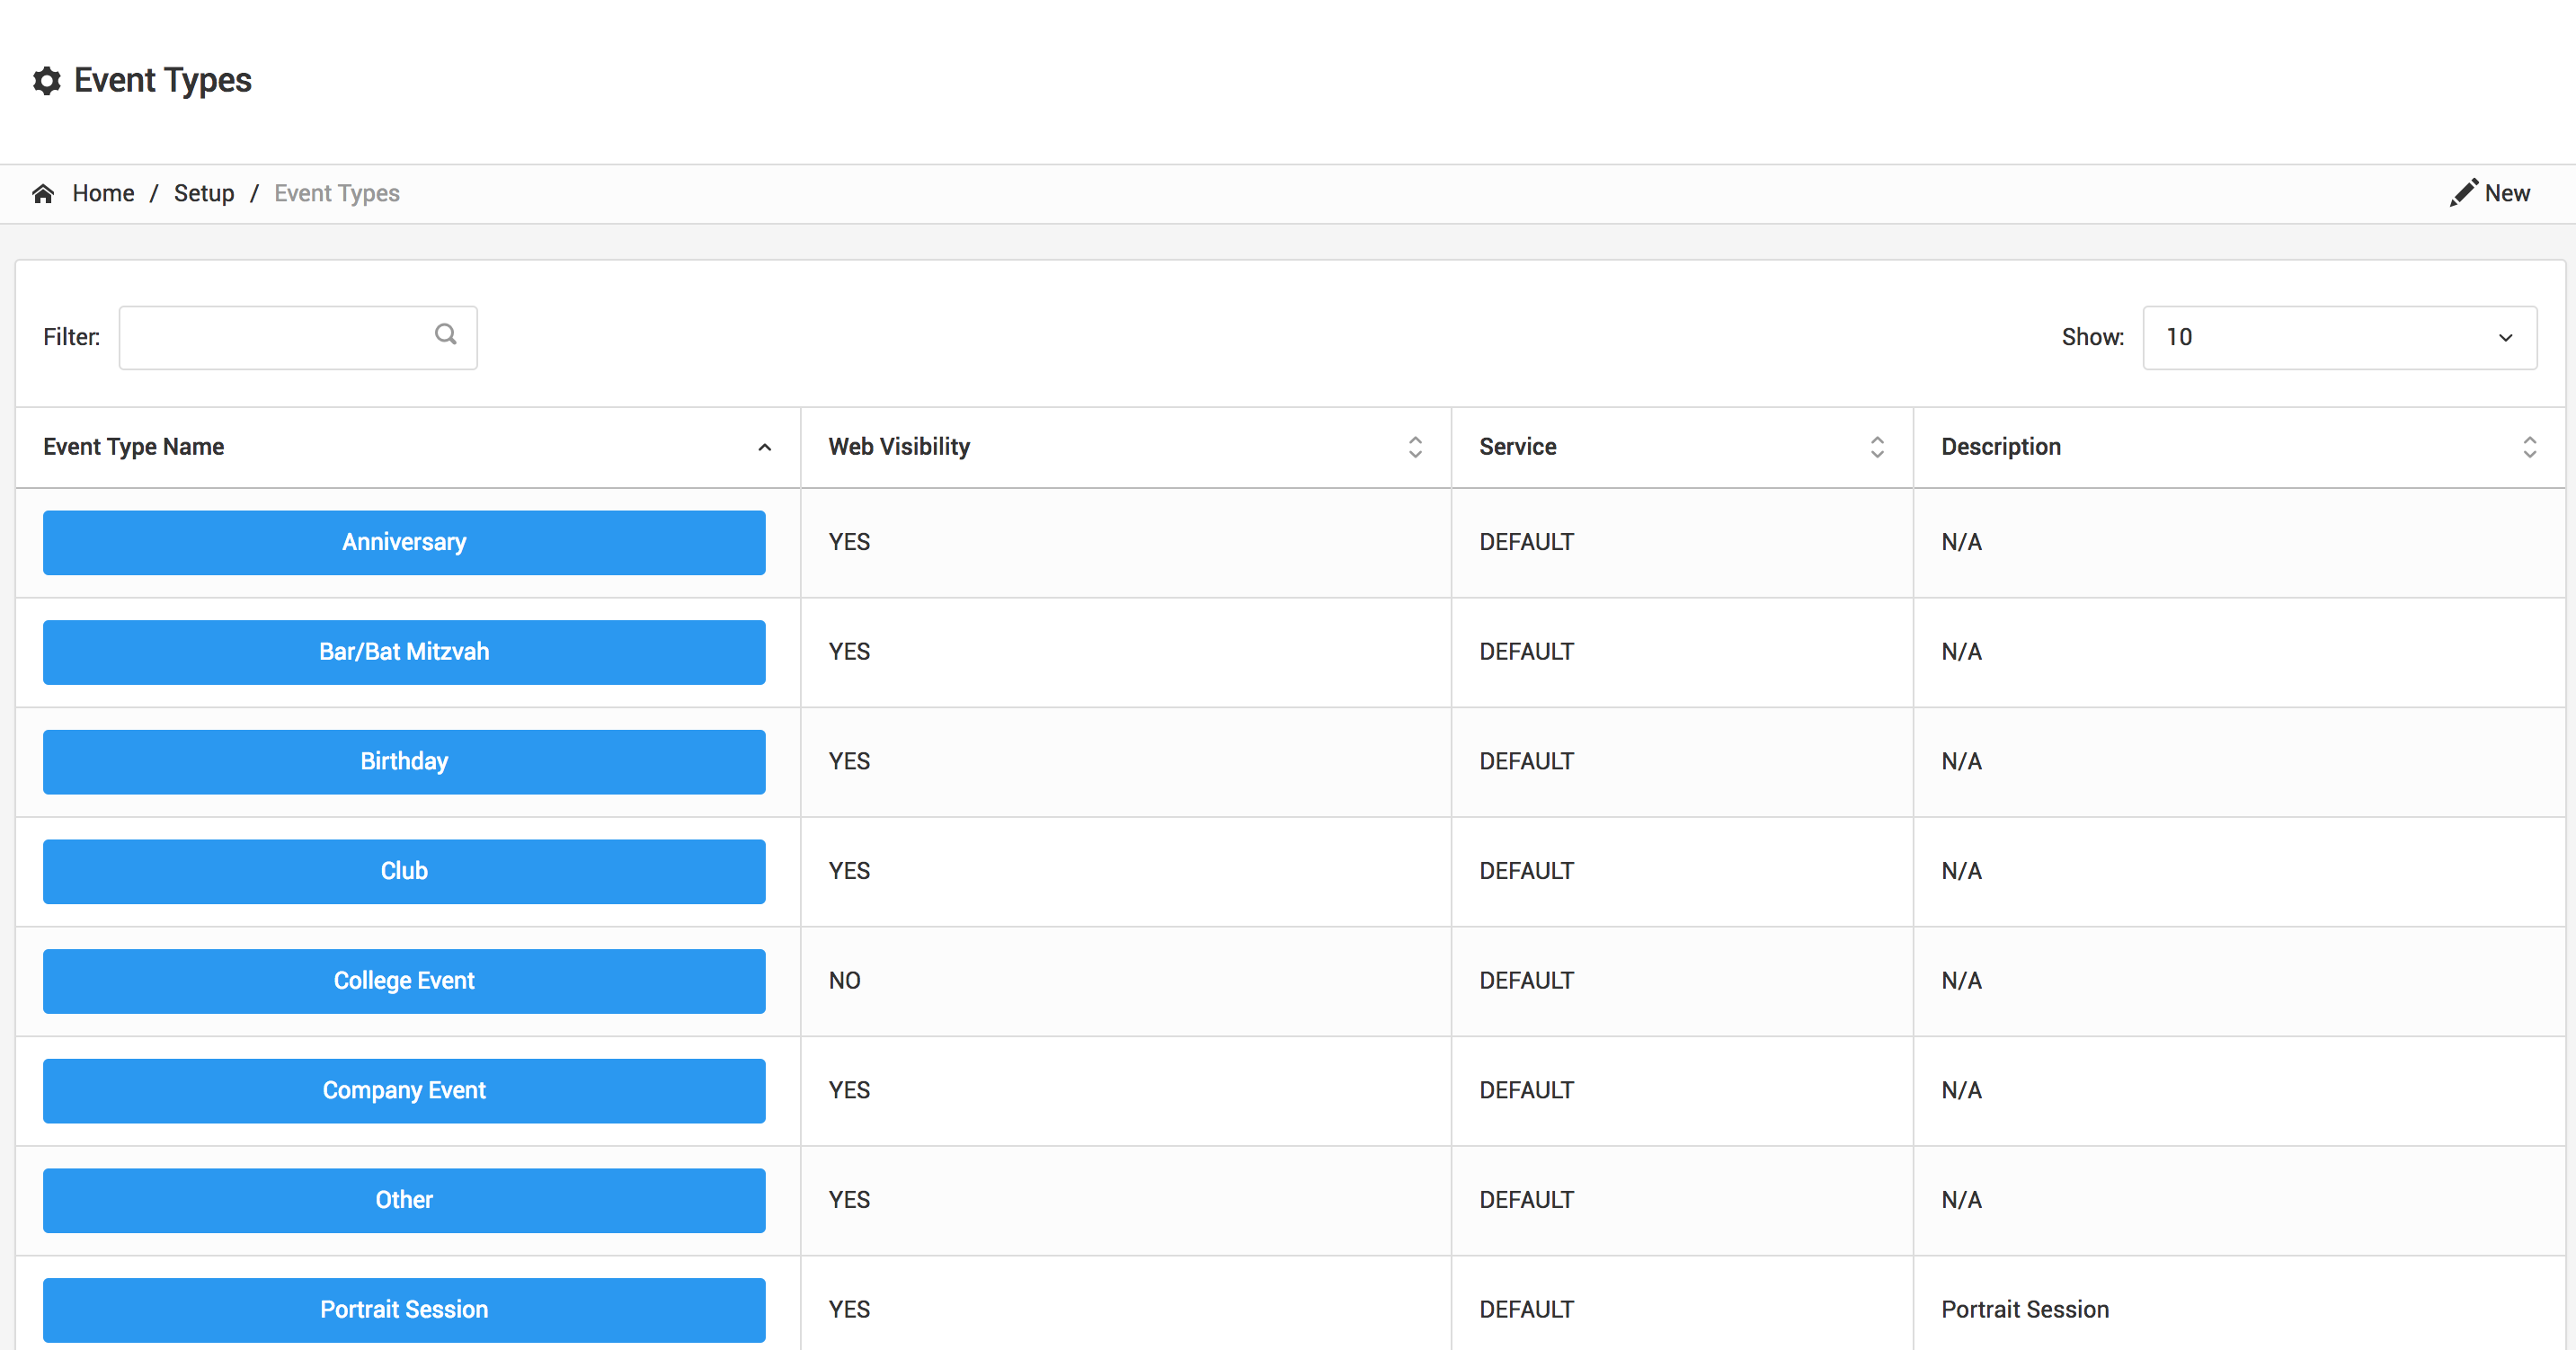Click the pencil New icon
The height and width of the screenshot is (1350, 2576).
[2463, 193]
